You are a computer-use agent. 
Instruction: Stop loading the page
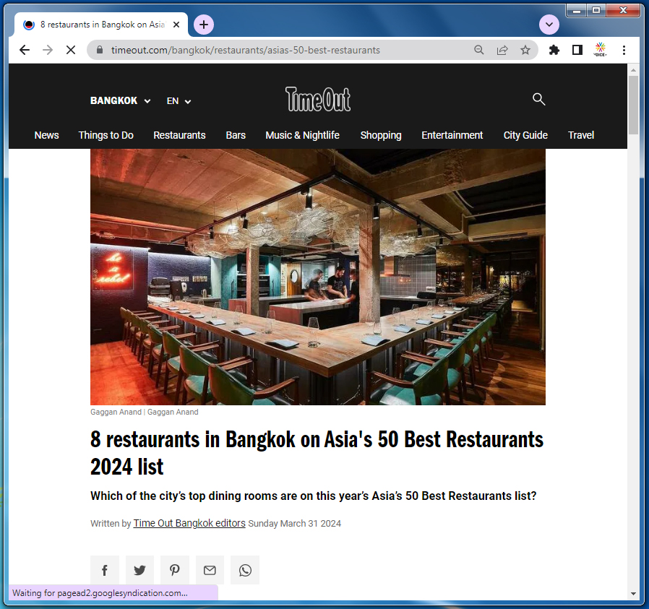71,50
